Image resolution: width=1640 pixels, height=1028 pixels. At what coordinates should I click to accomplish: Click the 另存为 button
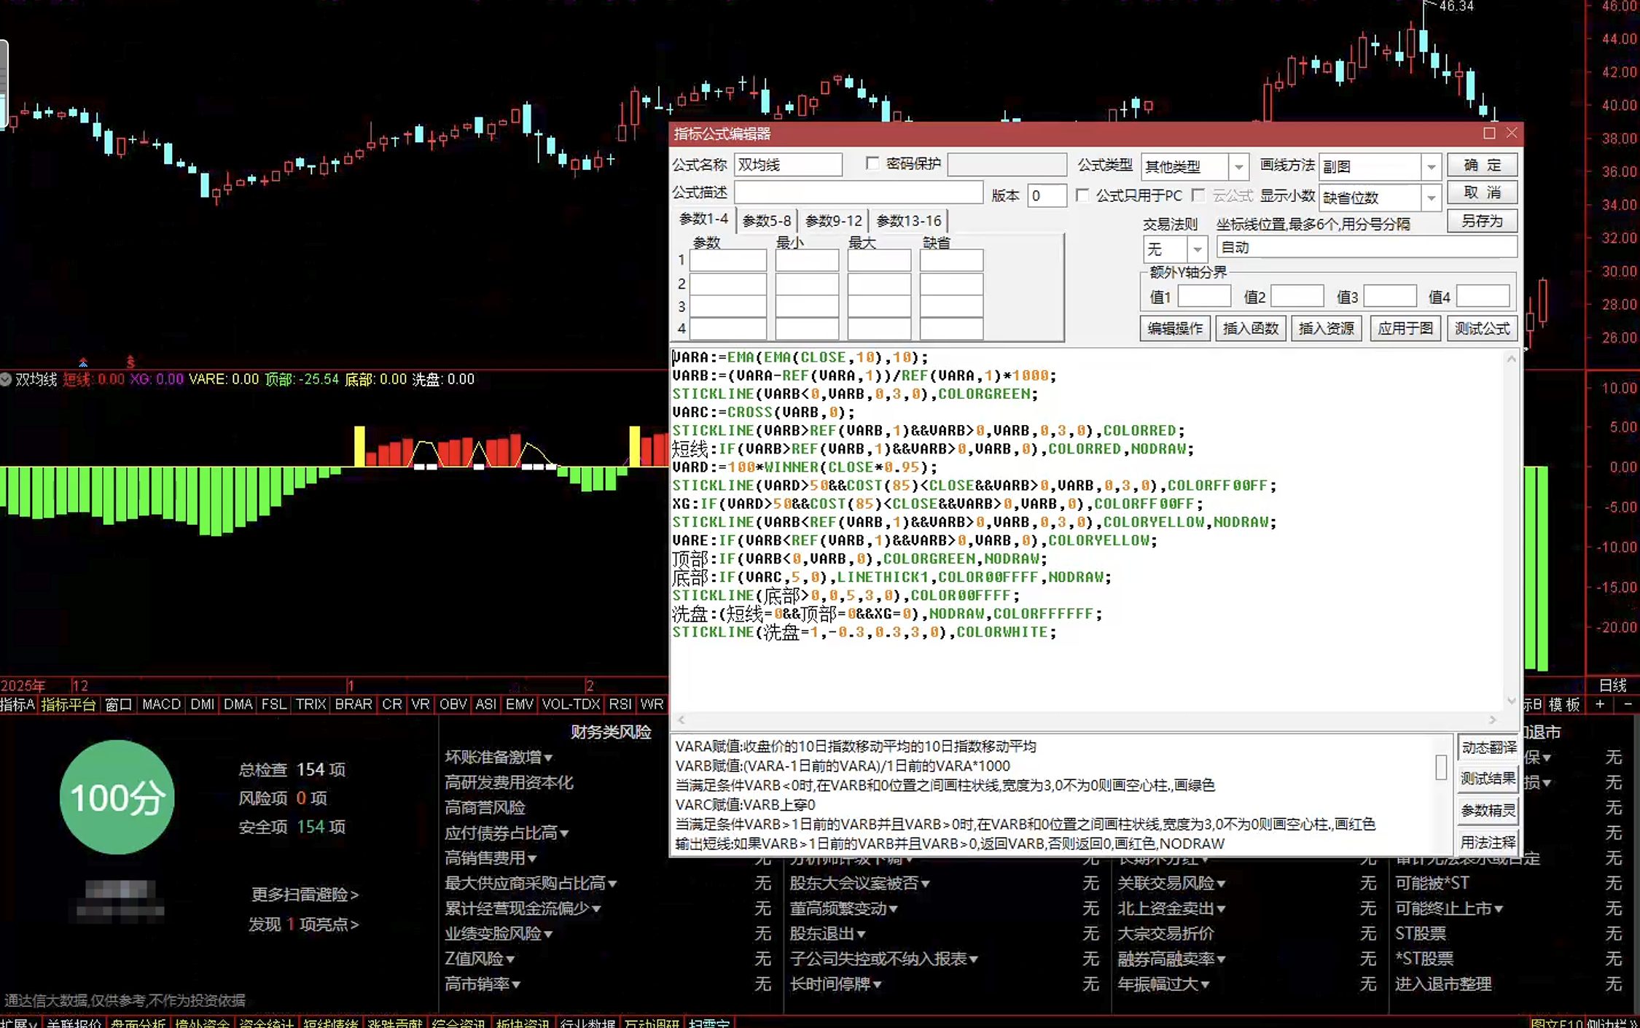coord(1483,221)
